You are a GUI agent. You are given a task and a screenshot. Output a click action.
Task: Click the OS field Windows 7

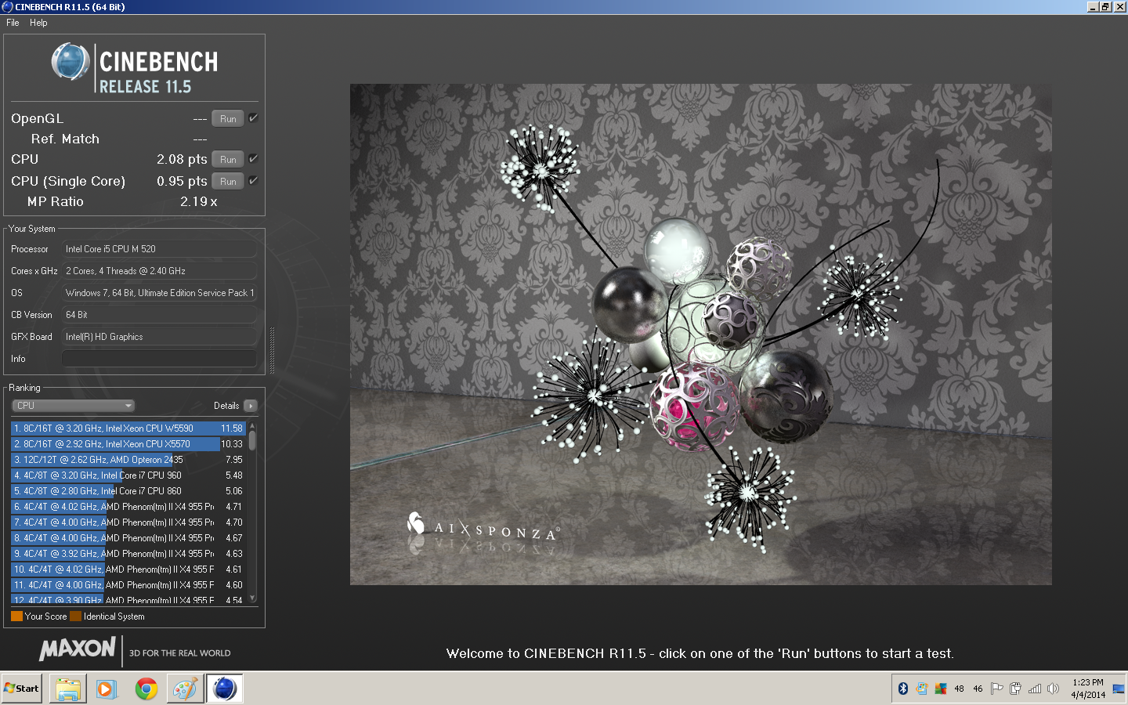pyautogui.click(x=159, y=293)
